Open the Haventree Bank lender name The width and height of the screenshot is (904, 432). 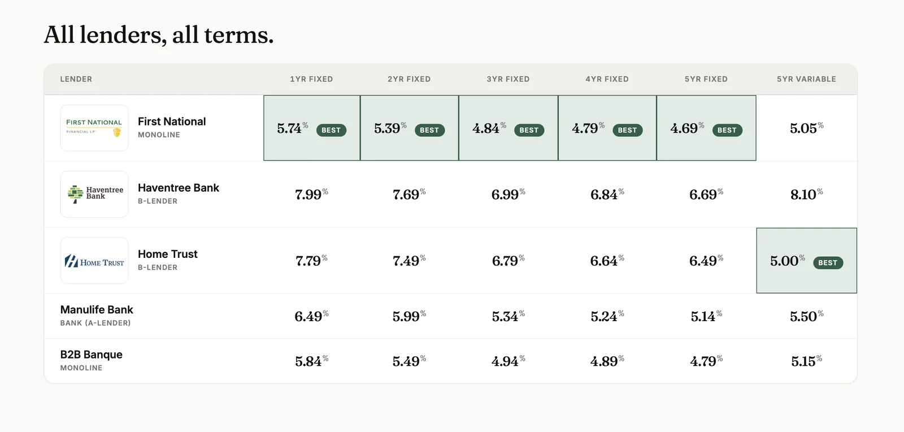[179, 188]
